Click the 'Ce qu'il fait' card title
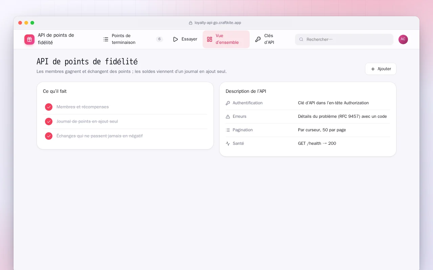 point(55,91)
